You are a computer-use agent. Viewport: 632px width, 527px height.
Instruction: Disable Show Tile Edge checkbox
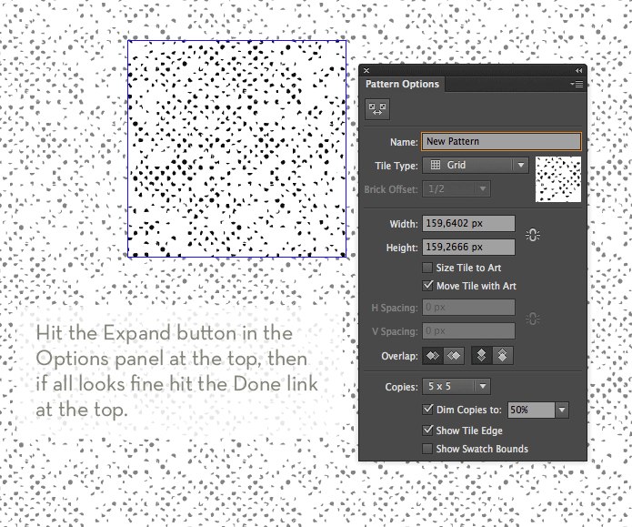pyautogui.click(x=427, y=431)
